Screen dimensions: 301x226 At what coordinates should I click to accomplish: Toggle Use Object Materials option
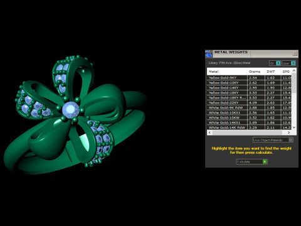point(273,140)
